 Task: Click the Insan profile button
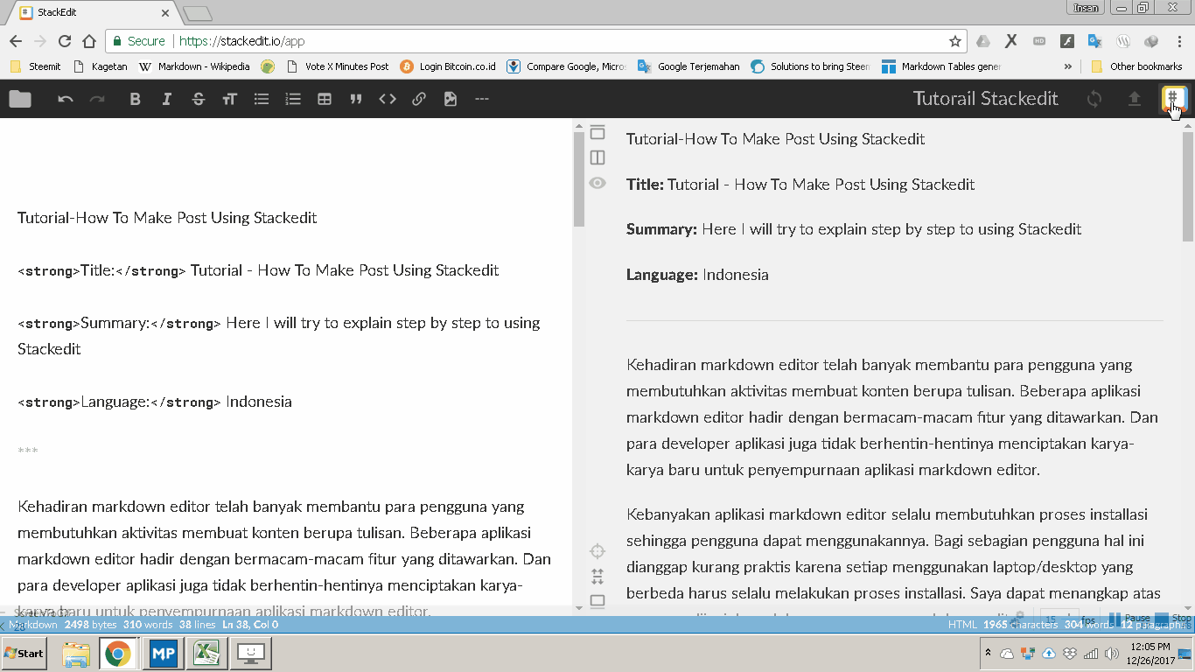[1086, 8]
